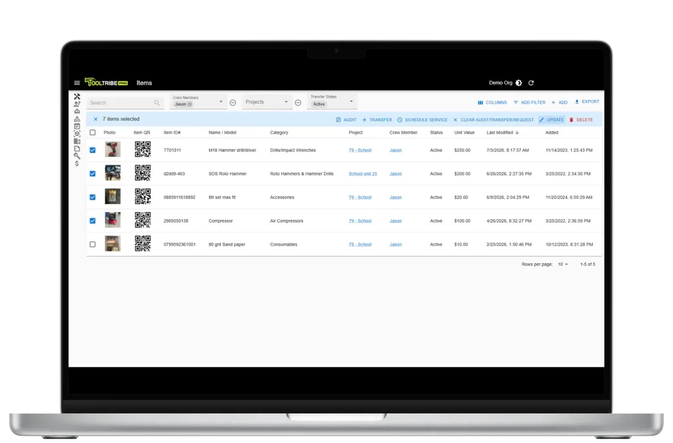Remove the Jason chip from Crew Members
Viewport: 673px width, 443px height.
[x=190, y=104]
